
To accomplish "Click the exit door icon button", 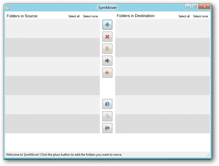I will [107, 128].
